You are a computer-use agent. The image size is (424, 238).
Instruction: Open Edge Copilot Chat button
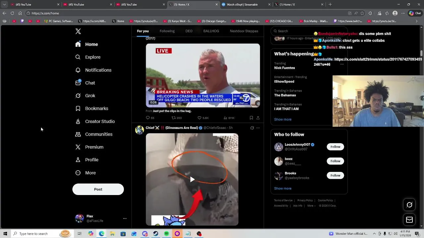tap(415, 13)
